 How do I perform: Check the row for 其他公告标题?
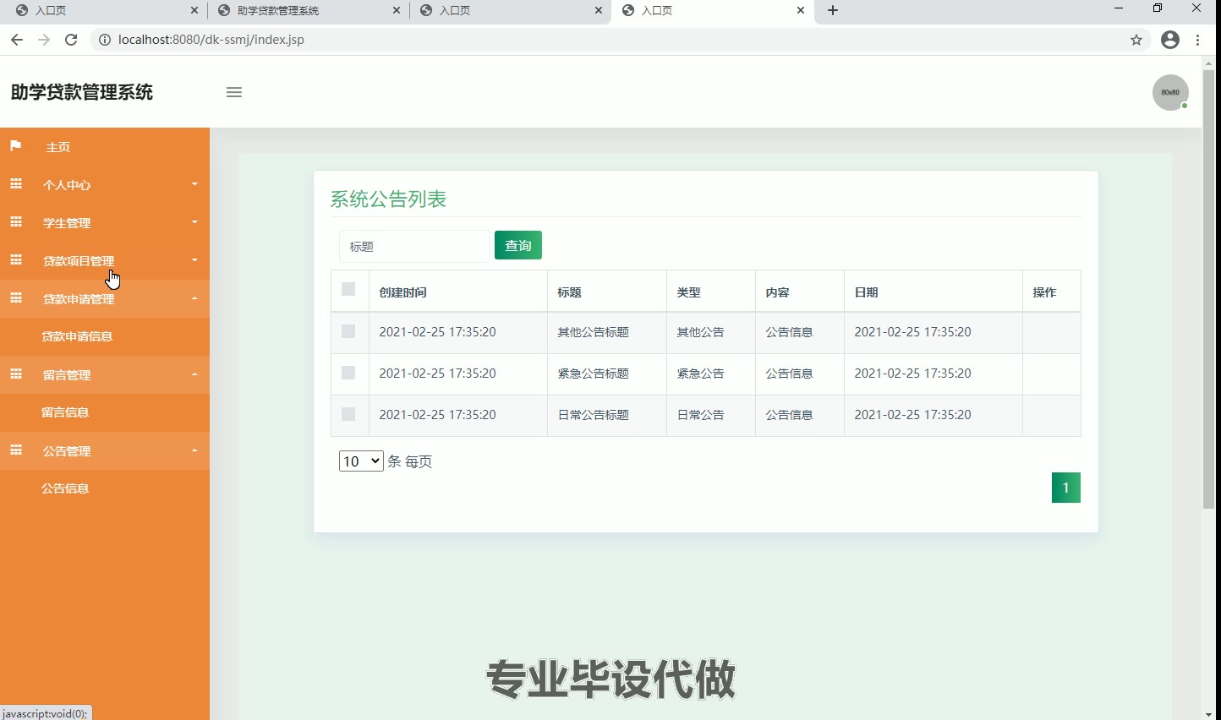pos(348,331)
